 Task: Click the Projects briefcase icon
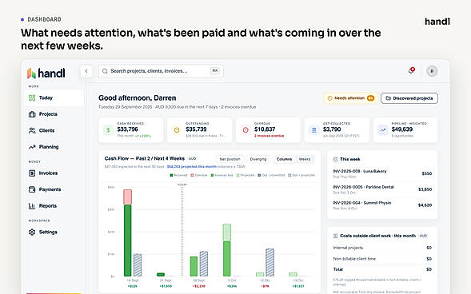[32, 114]
